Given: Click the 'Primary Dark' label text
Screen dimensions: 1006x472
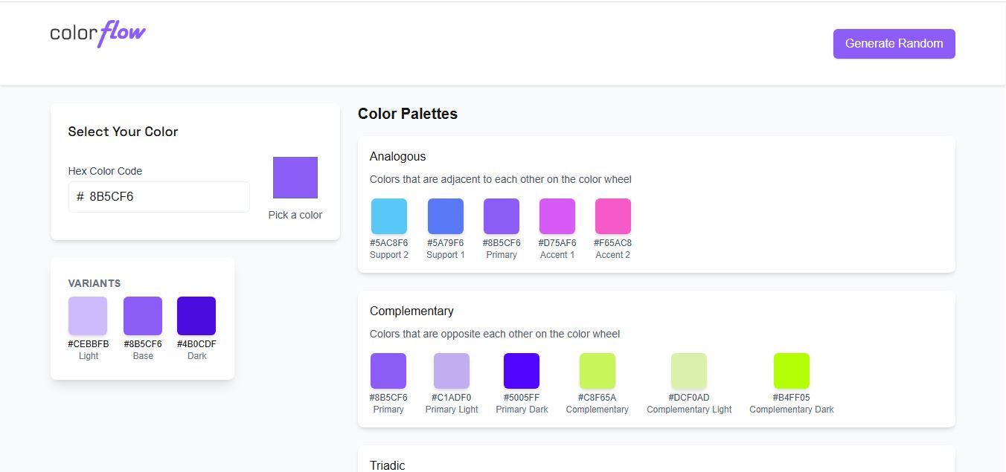Looking at the screenshot, I should coord(522,410).
